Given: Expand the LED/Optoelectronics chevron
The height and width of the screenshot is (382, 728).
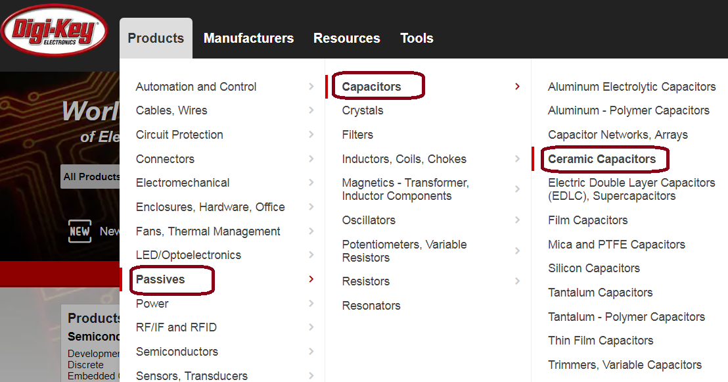Looking at the screenshot, I should point(311,254).
